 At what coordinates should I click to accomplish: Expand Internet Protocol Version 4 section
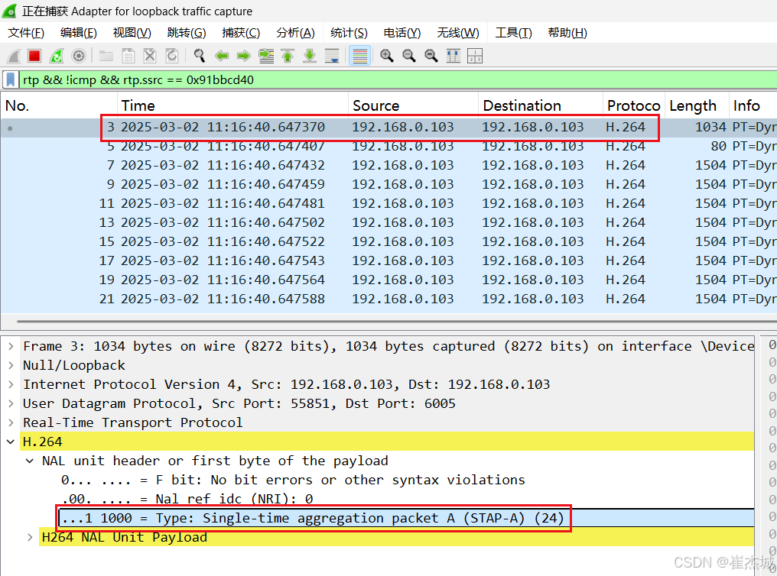tap(11, 384)
